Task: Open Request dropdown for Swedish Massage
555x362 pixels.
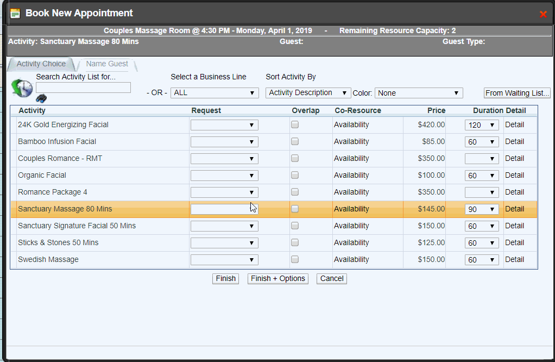Action: coord(224,260)
